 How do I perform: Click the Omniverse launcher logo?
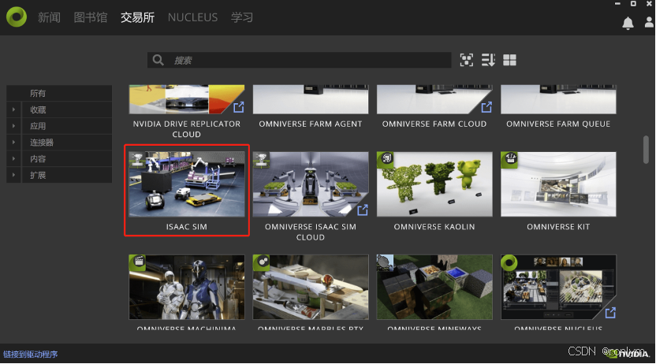pos(17,17)
